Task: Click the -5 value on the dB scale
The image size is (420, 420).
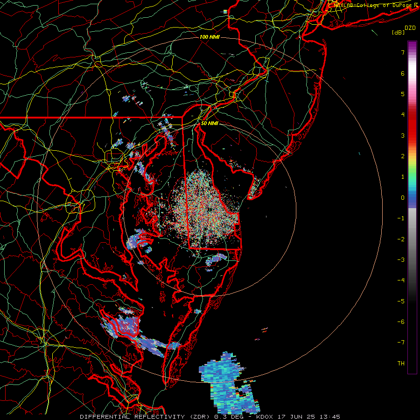Action: click(401, 301)
